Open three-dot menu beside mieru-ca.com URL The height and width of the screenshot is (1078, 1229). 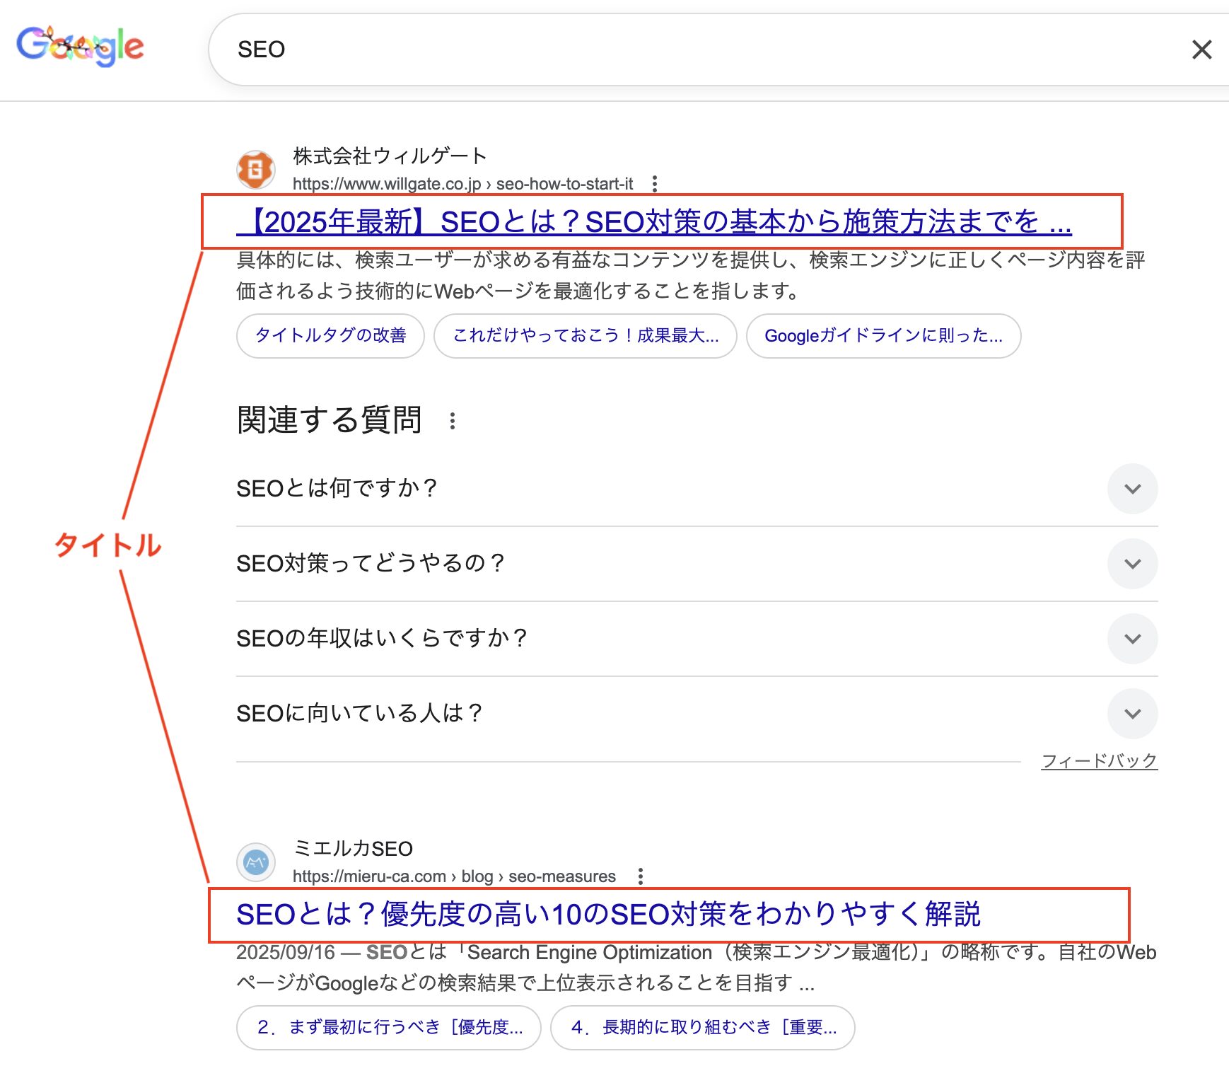pos(641,876)
